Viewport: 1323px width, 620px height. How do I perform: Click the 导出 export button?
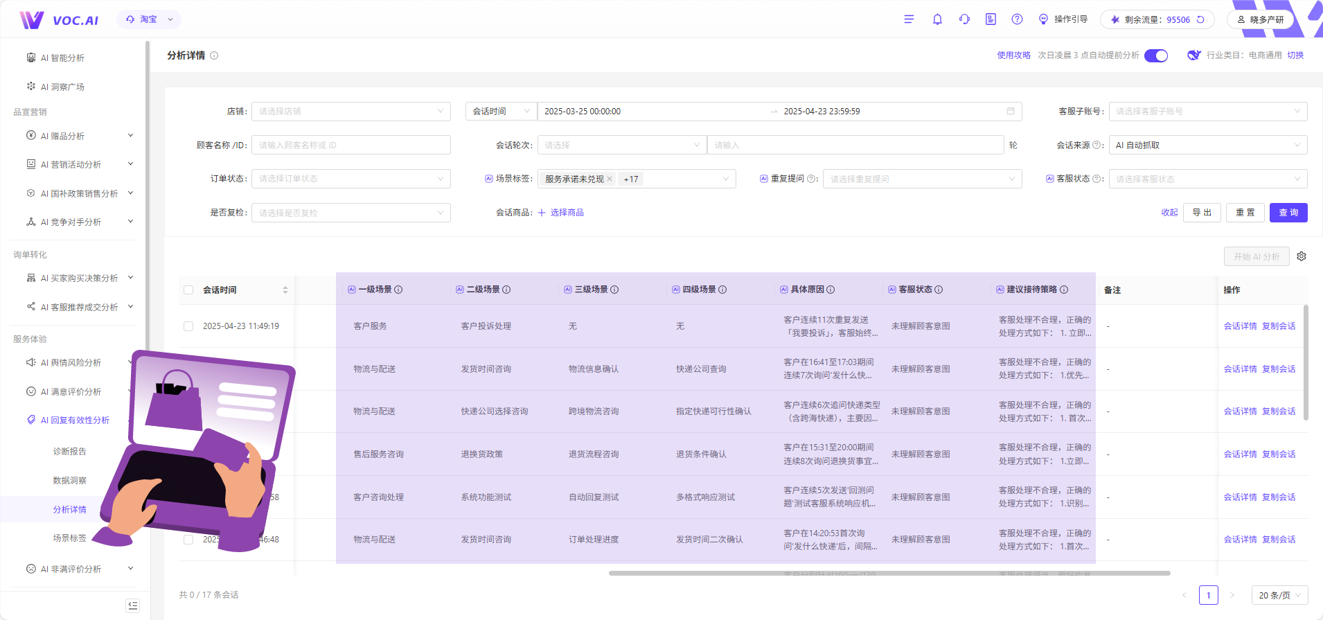1202,213
